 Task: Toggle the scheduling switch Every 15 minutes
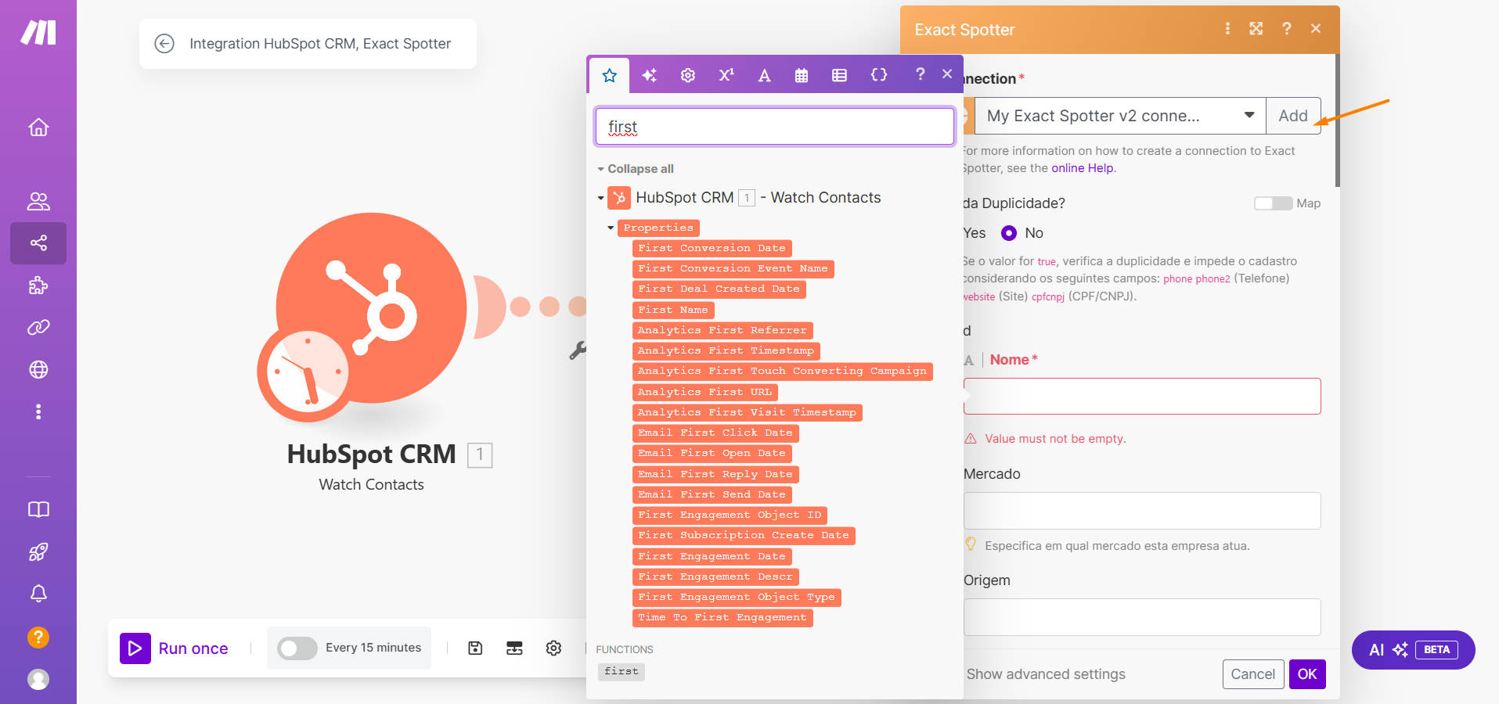tap(297, 648)
